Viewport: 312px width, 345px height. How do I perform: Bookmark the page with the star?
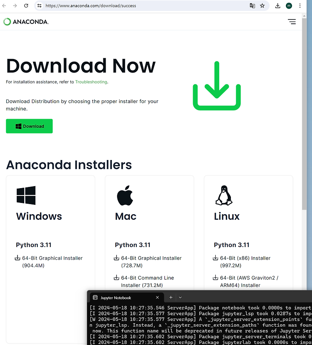pyautogui.click(x=262, y=6)
